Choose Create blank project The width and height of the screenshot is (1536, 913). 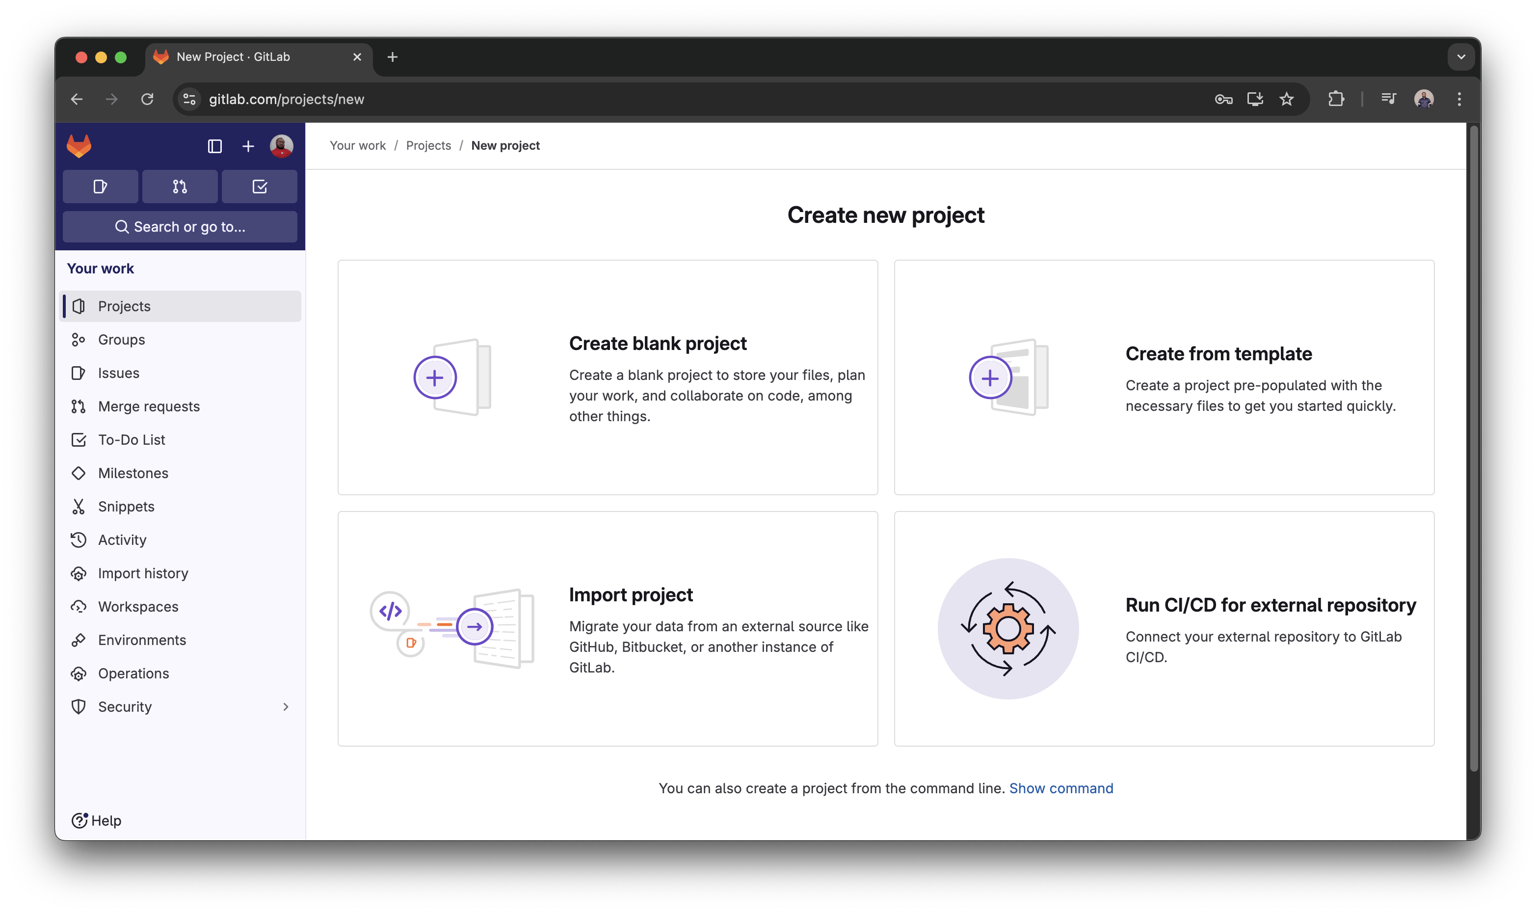[608, 377]
